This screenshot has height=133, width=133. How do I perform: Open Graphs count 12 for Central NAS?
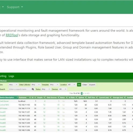coord(44,105)
